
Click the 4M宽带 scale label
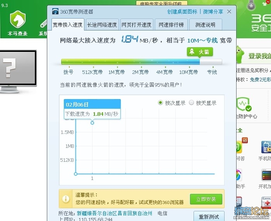165,72
